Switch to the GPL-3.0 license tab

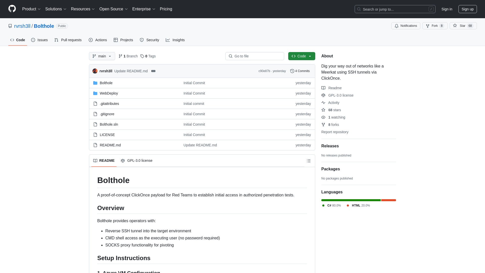point(137,161)
